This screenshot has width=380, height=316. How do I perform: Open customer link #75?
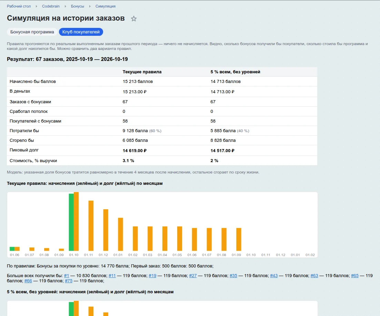[69, 281]
